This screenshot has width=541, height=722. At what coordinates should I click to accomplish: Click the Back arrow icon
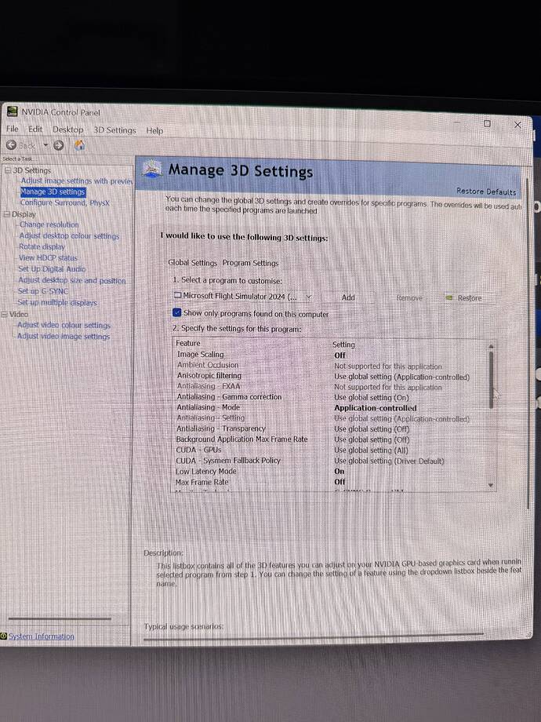[12, 145]
